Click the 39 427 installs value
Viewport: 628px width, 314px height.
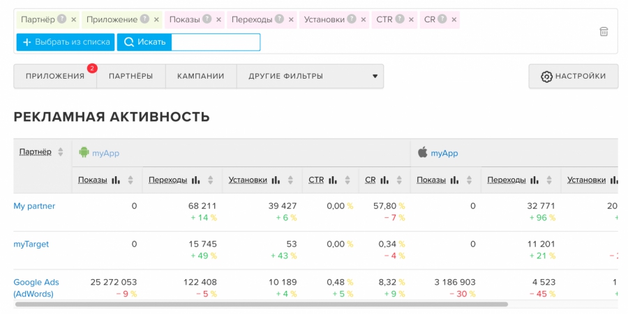(x=283, y=206)
